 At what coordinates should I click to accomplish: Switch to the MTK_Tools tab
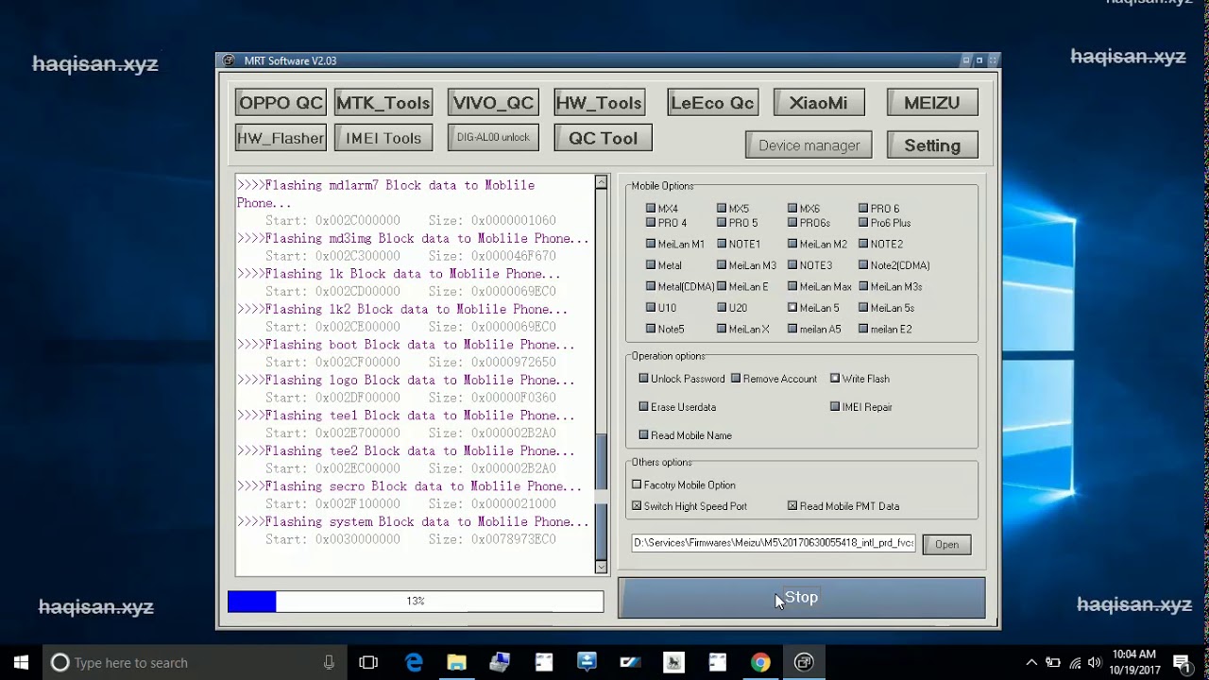click(x=383, y=103)
